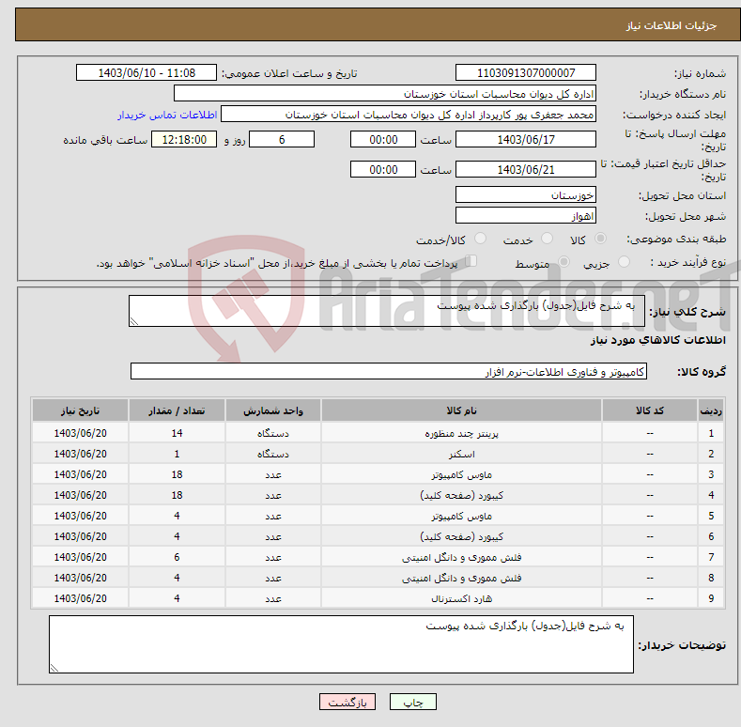Click the پرینتر چند منظوره item name

point(461,433)
